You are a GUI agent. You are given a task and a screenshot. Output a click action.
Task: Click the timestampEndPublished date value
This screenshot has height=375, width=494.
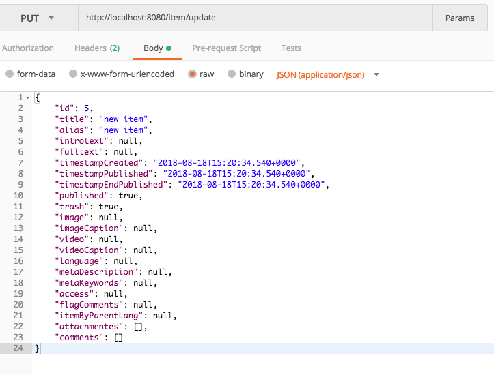click(x=251, y=185)
